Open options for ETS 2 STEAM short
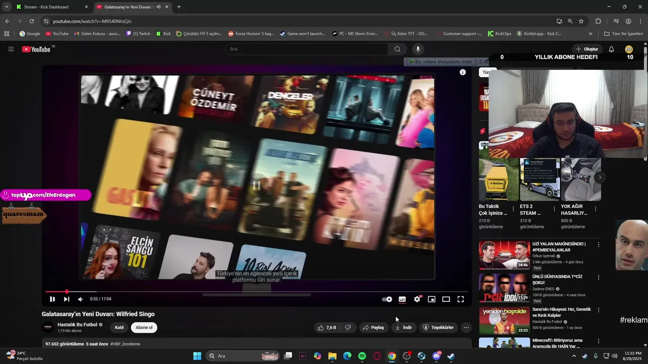The height and width of the screenshot is (364, 648). coord(554,209)
